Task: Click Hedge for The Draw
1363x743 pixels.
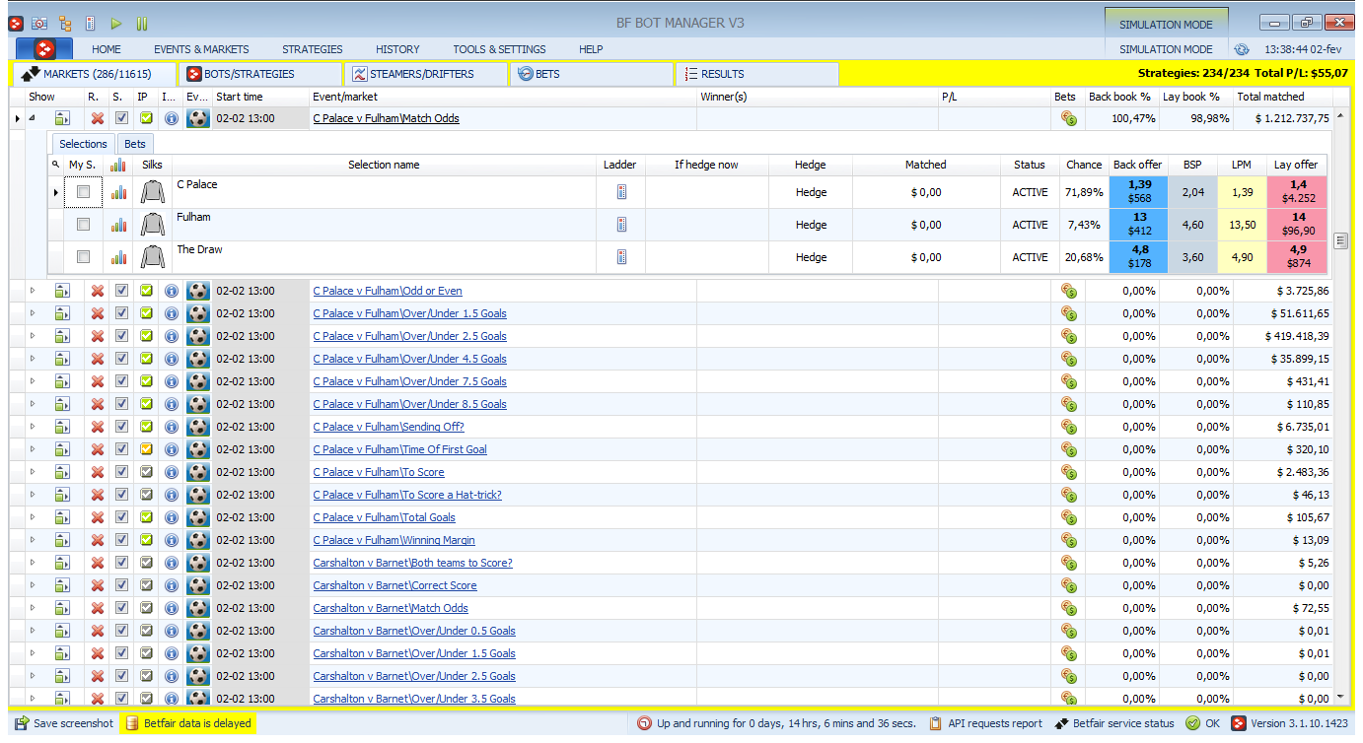Action: 811,257
